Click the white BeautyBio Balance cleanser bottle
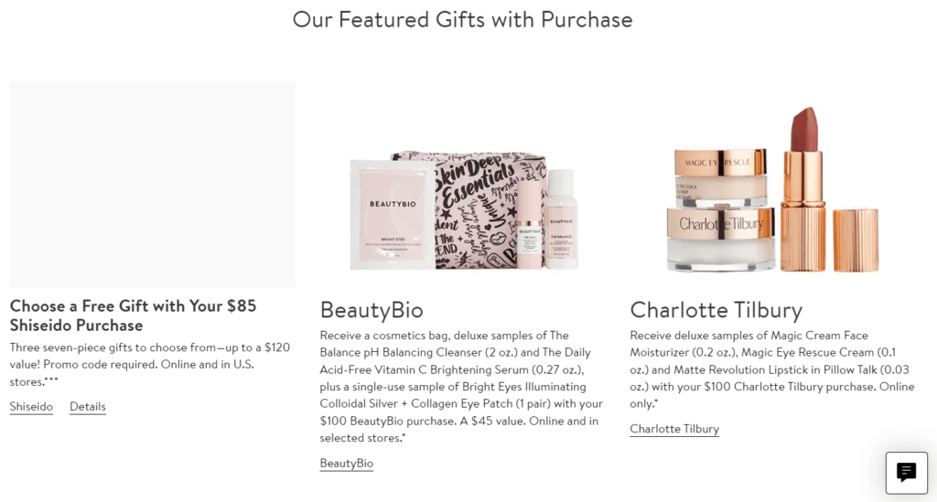Screen dimensions: 937x502 (x=561, y=218)
